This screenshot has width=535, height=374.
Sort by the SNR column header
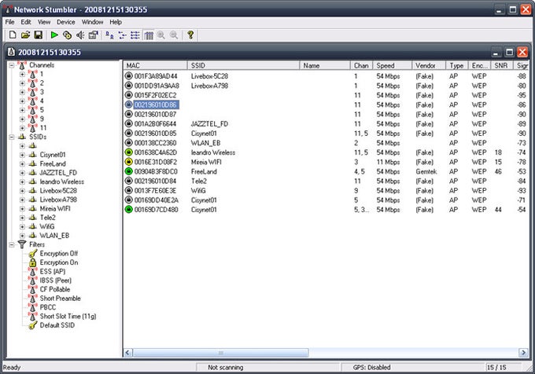pyautogui.click(x=502, y=65)
